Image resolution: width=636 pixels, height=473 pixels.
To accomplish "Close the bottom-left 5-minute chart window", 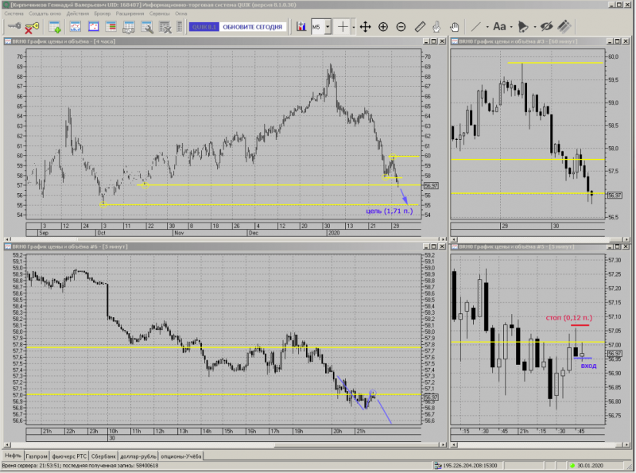I will pyautogui.click(x=442, y=246).
